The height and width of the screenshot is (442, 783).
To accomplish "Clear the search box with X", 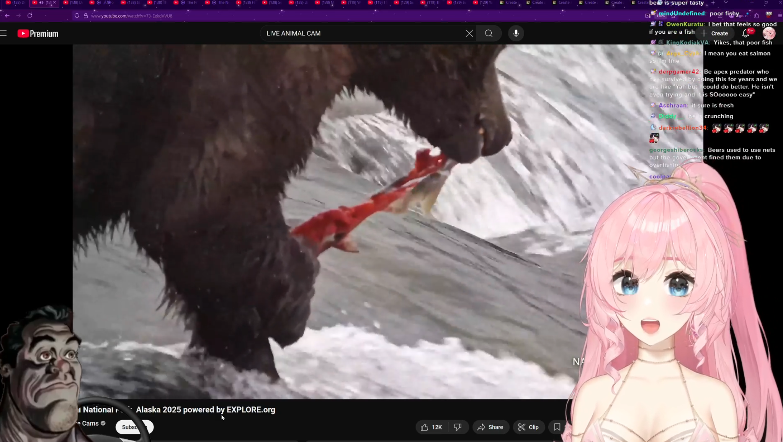I will [x=469, y=33].
